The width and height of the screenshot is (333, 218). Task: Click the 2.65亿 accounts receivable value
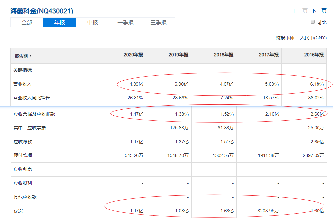(x=317, y=142)
